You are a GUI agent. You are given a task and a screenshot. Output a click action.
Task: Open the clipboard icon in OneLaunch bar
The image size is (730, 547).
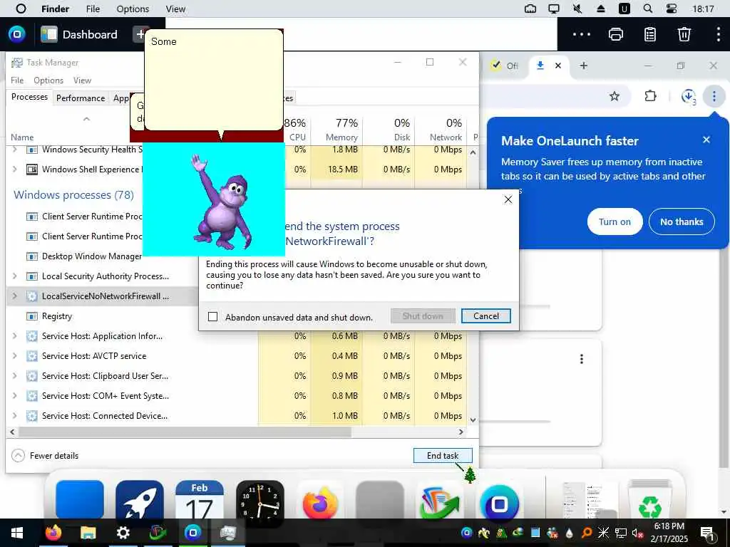[x=650, y=34]
